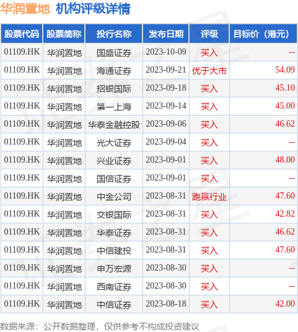Click the date 2023-09-06

tap(166, 124)
